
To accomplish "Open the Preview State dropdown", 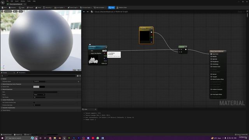I will 86,7.
